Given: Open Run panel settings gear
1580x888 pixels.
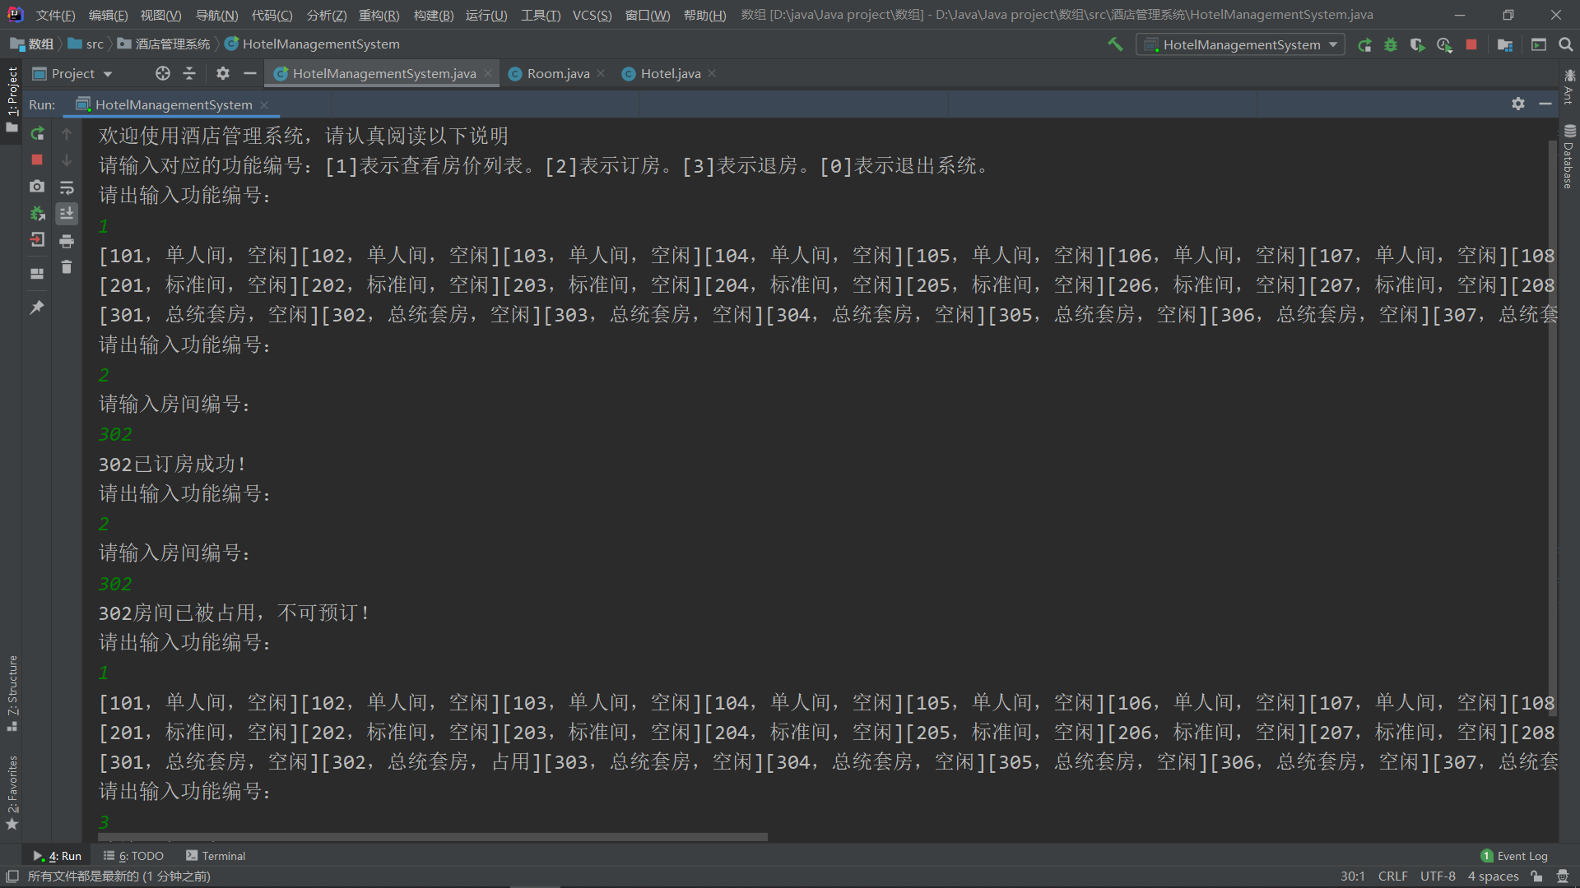Looking at the screenshot, I should [1518, 104].
